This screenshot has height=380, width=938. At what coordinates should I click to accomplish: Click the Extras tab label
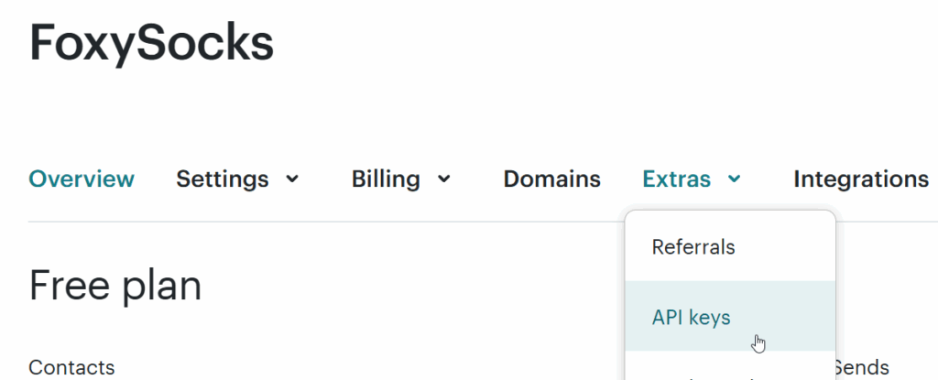(x=676, y=179)
